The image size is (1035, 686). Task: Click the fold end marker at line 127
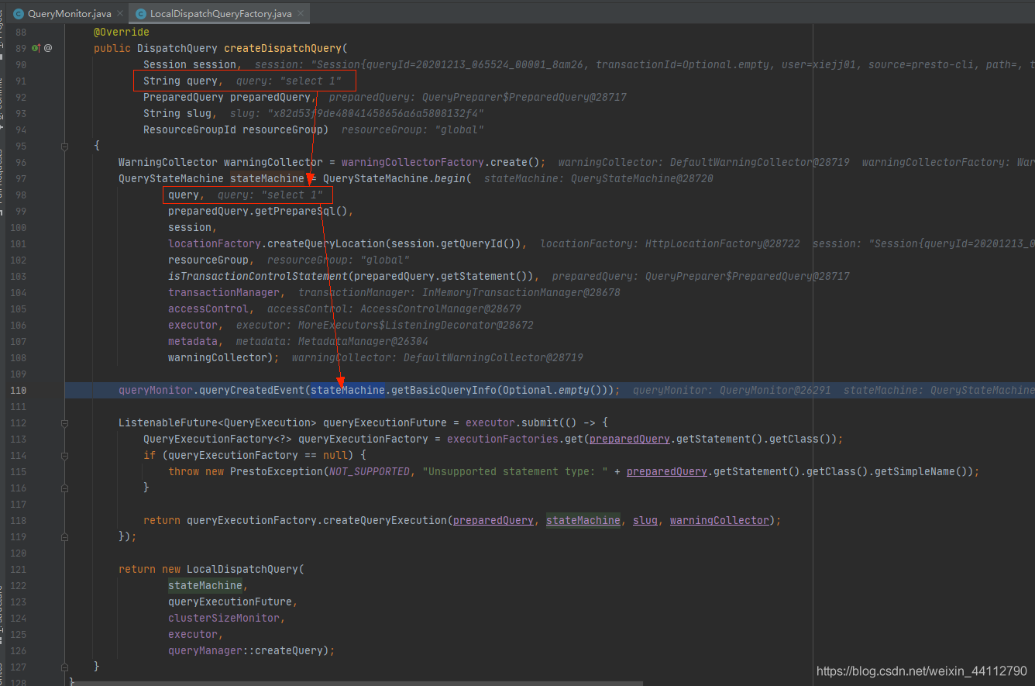click(65, 667)
